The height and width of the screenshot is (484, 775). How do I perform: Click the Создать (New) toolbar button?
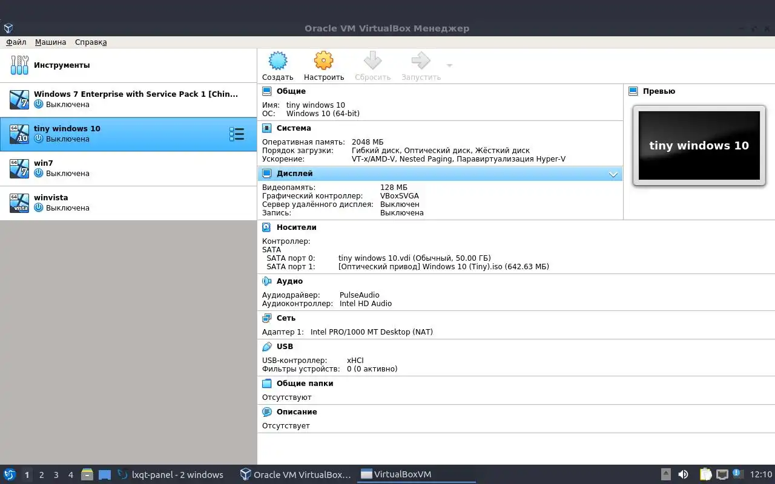tap(278, 66)
